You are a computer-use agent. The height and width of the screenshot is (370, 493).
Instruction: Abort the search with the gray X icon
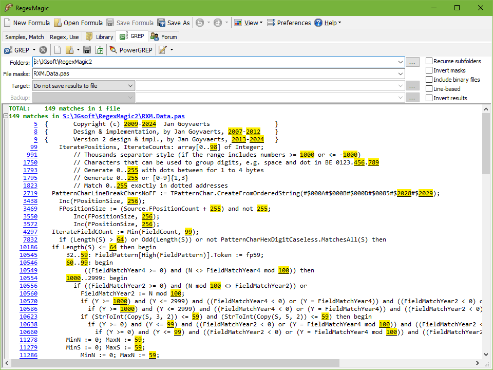tap(43, 50)
